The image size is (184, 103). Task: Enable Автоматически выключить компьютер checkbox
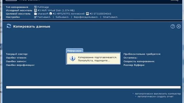click(133, 94)
